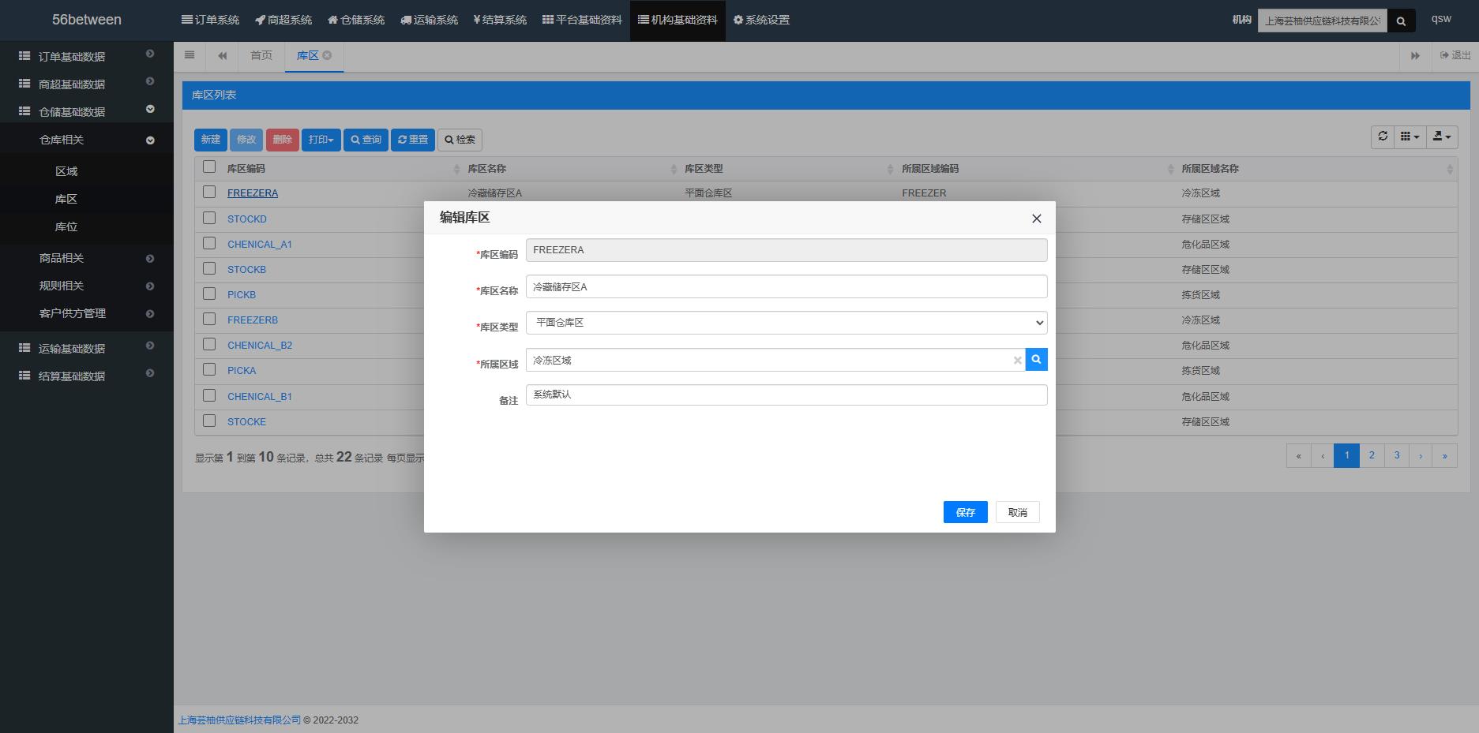Image resolution: width=1479 pixels, height=733 pixels.
Task: Switch to the 首页 tab
Action: [x=261, y=55]
